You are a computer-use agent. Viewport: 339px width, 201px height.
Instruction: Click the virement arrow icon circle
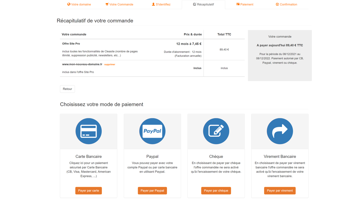280,131
